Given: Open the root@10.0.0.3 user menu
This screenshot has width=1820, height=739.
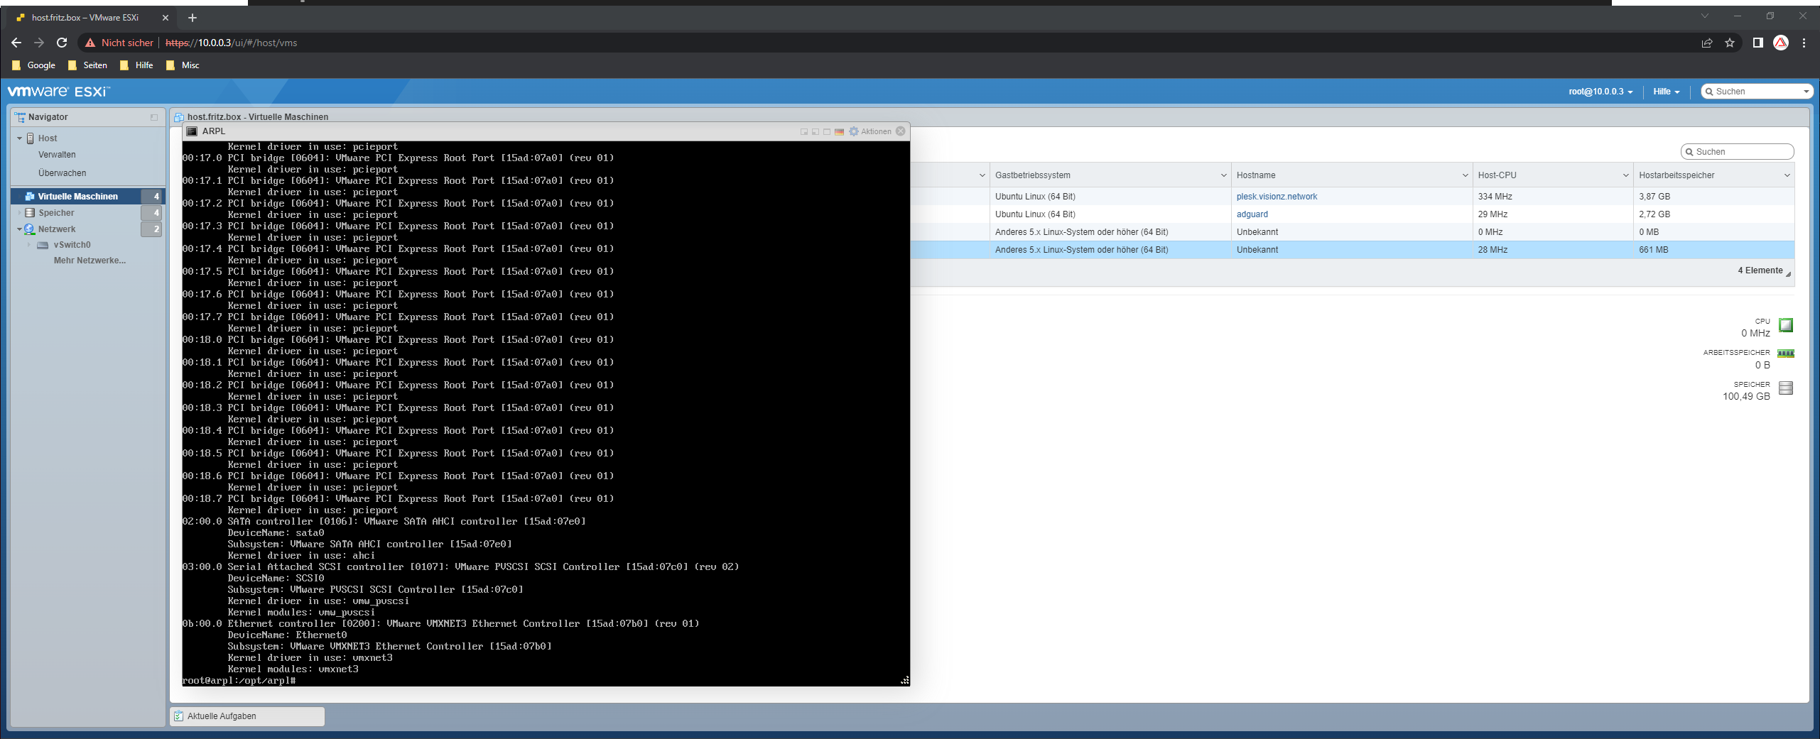Looking at the screenshot, I should tap(1600, 91).
